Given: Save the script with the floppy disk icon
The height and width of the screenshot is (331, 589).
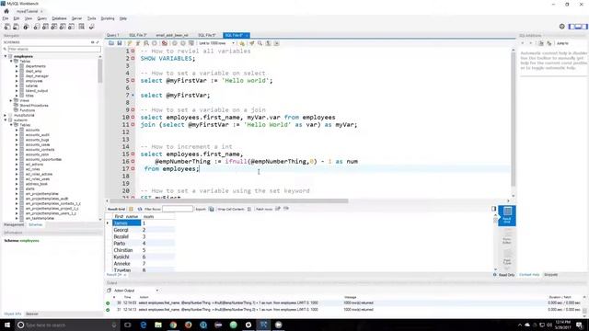Looking at the screenshot, I should pos(120,43).
